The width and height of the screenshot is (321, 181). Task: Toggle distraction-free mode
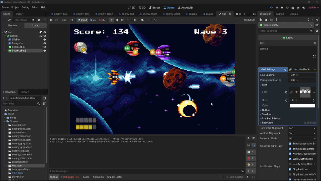pos(254,14)
